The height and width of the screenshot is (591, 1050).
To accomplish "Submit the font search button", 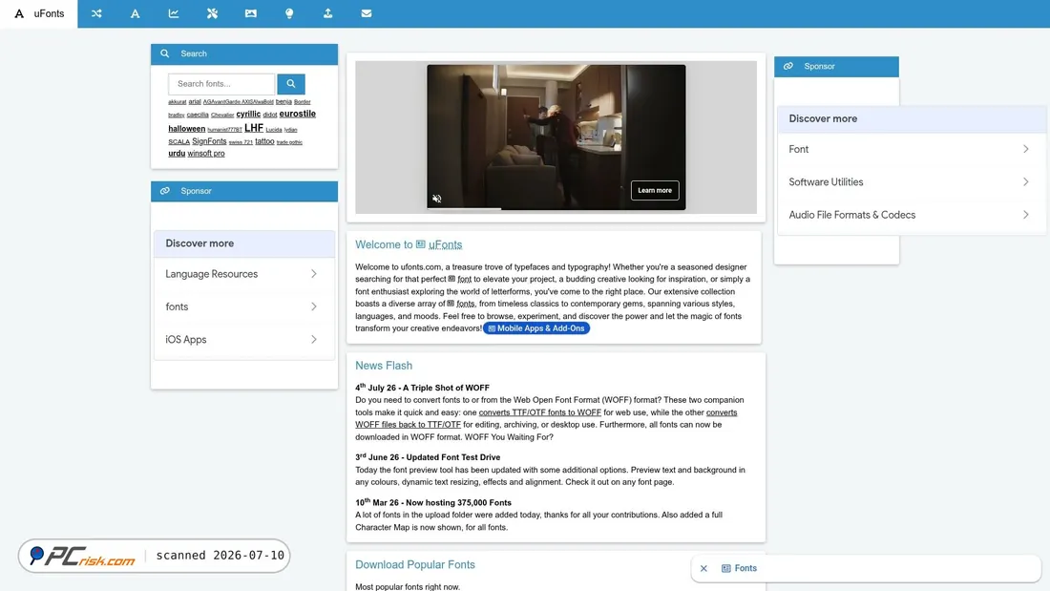I will [290, 84].
